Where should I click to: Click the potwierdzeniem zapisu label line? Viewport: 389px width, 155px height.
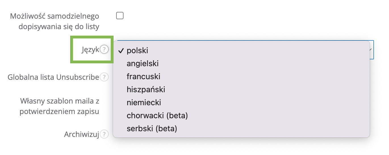59,111
